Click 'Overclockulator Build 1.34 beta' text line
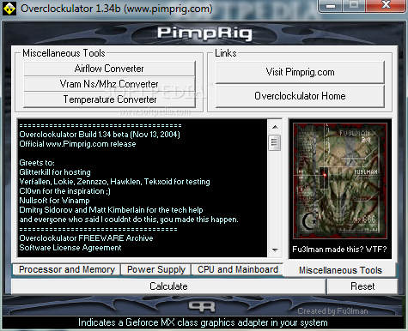Viewport: 408px width, 331px height. [x=100, y=135]
